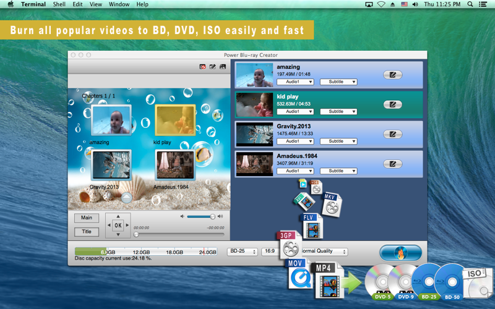The image size is (495, 309).
Task: Click the AirPlay display icon in menu bar
Action: pos(369,4)
